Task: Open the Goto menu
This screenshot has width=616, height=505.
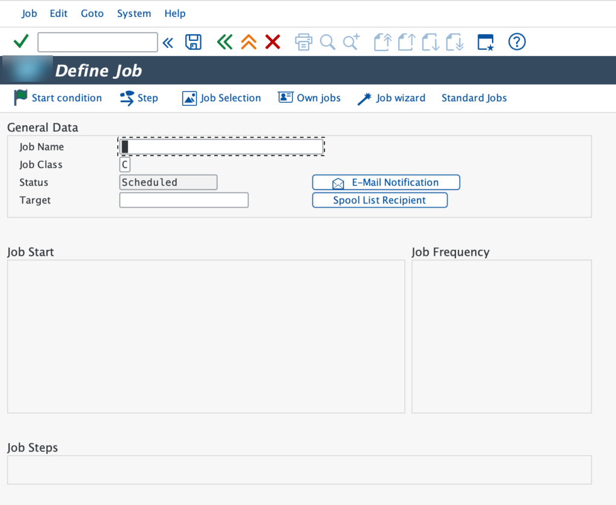Action: [92, 13]
